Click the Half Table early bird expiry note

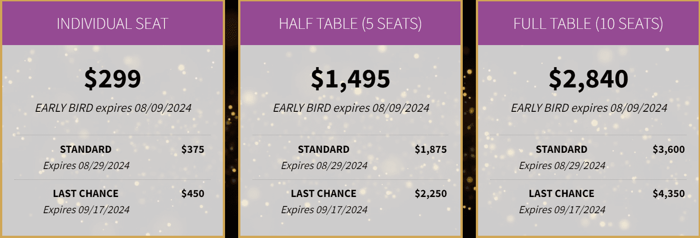point(351,108)
